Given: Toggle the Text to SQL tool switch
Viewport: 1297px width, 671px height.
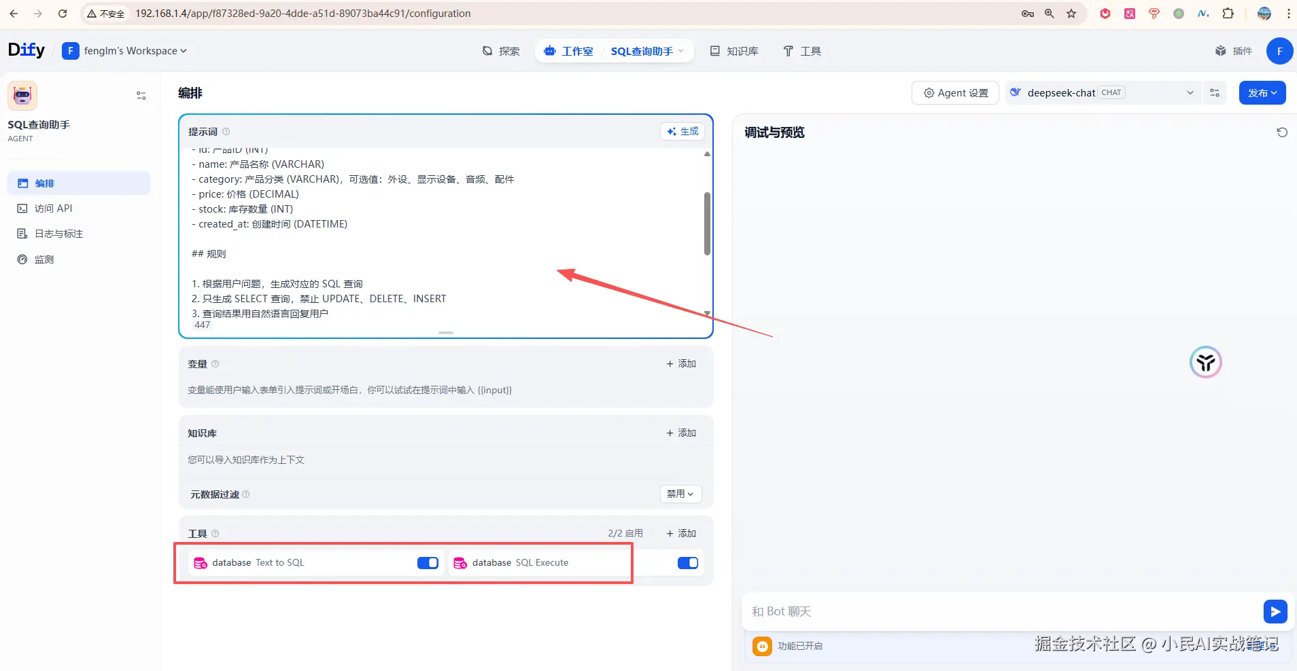Looking at the screenshot, I should tap(428, 563).
